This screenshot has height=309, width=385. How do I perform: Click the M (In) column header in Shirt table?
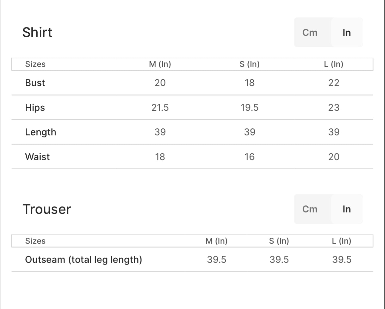coord(160,64)
